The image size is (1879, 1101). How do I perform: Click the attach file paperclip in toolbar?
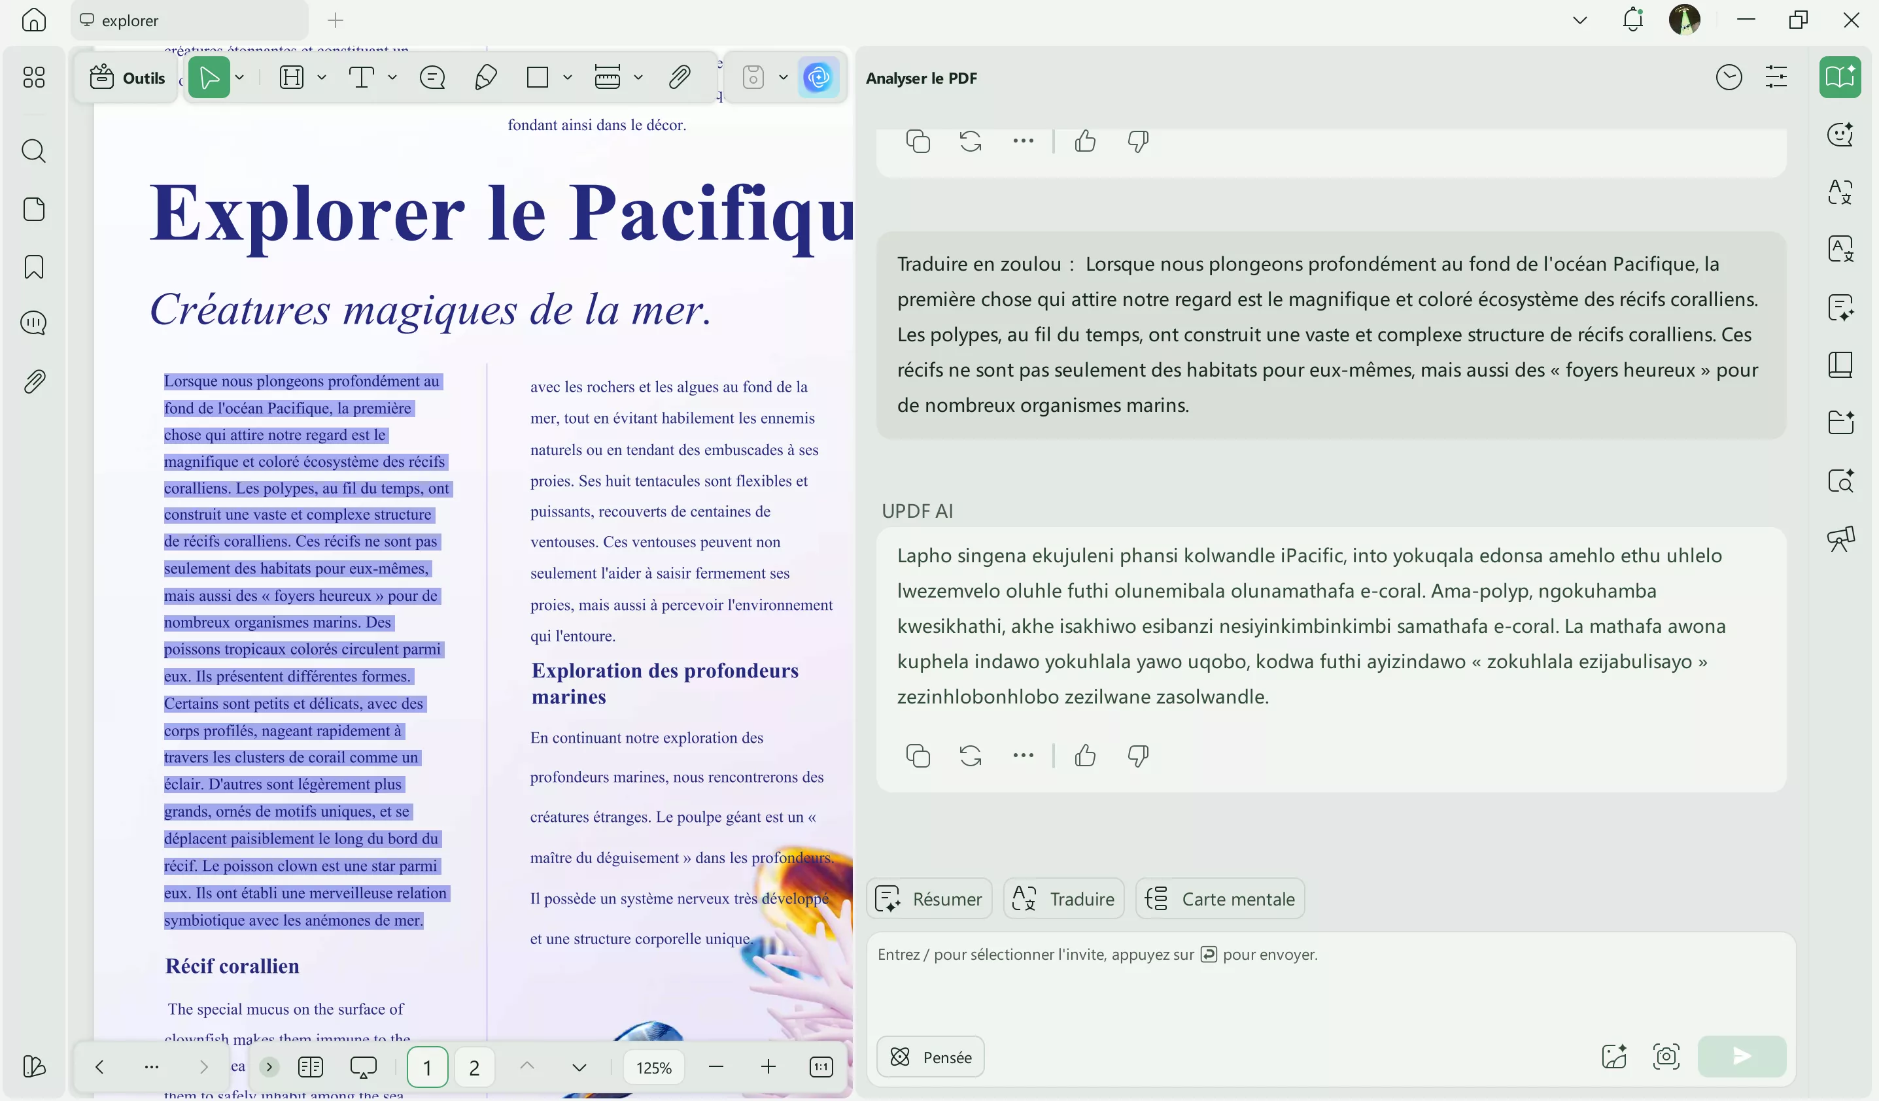click(680, 78)
